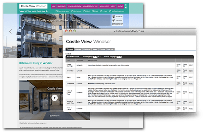Open the NEWS & EVENTS menu item
Image resolution: width=203 pixels, height=135 pixels.
(104, 6)
